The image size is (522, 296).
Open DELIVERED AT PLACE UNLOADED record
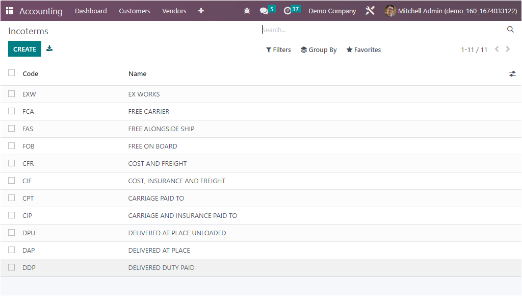177,233
